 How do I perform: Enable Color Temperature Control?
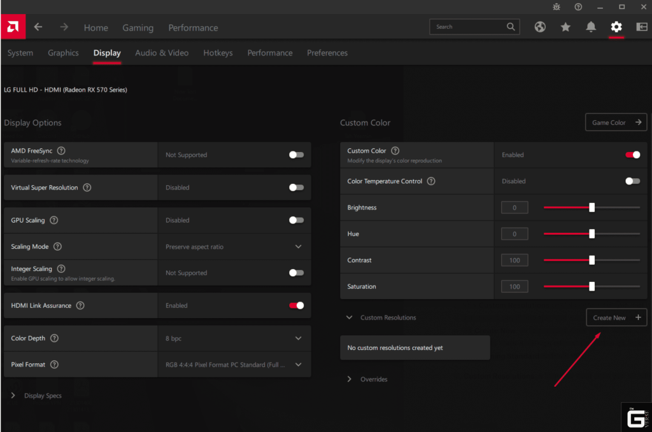[x=632, y=181]
